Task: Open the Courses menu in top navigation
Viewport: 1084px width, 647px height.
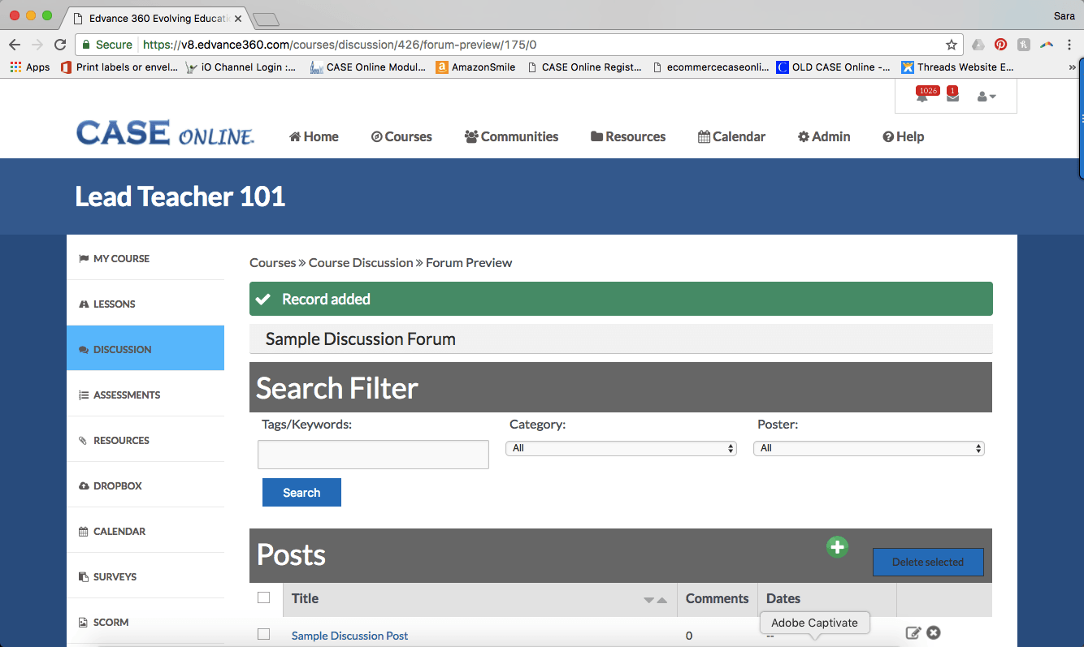Action: [x=401, y=136]
